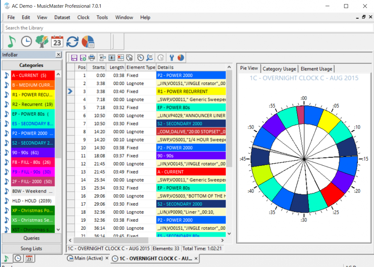This screenshot has width=374, height=267.
Task: Open the Library music note icon
Action: pyautogui.click(x=11, y=42)
